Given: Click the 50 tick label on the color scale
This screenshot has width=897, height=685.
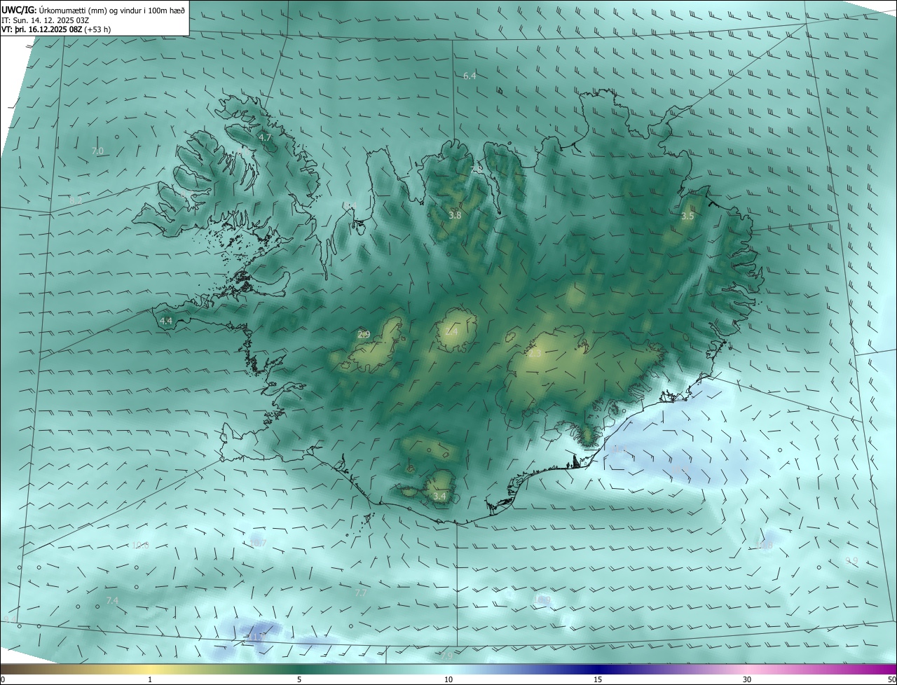Looking at the screenshot, I should coord(891,679).
